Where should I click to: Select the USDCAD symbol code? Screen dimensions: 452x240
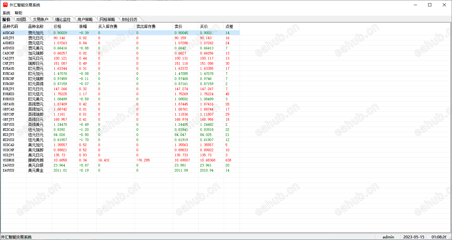coord(9,145)
